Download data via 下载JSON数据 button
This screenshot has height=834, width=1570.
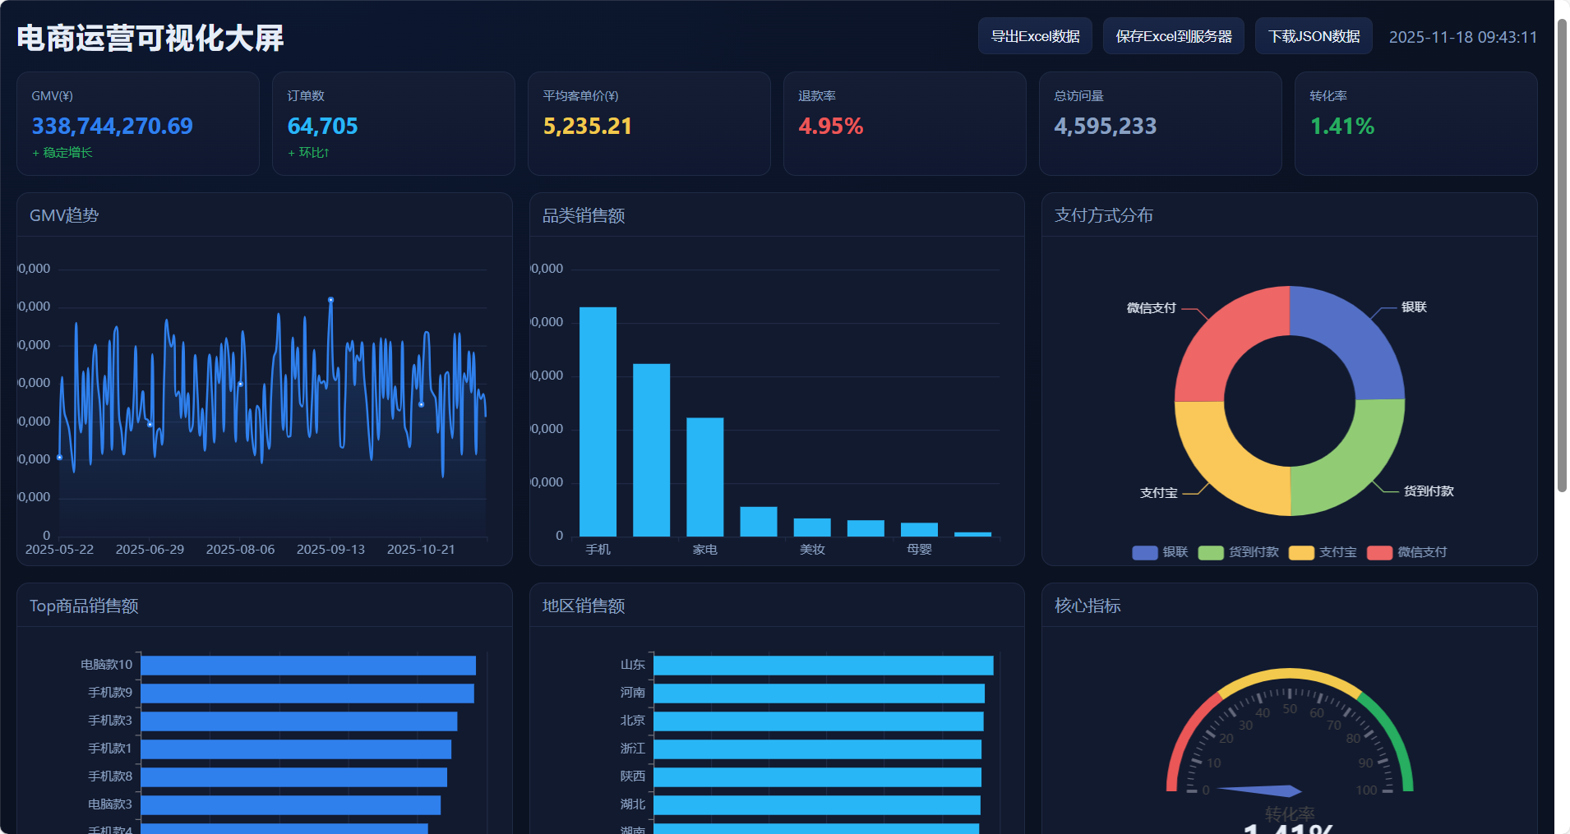point(1313,36)
